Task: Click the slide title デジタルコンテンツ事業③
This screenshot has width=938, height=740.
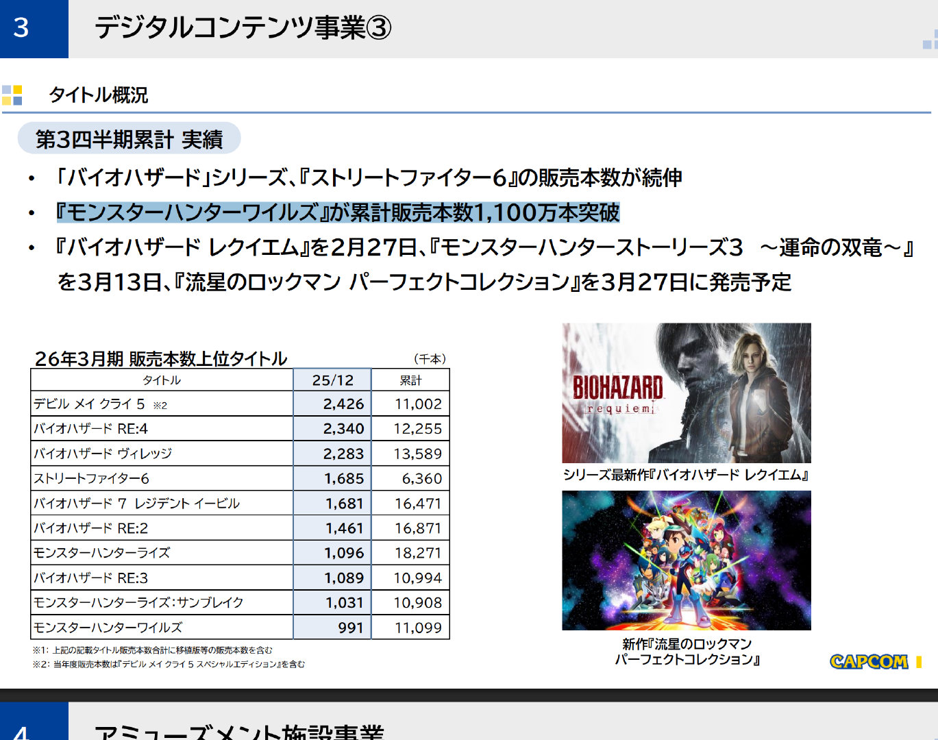Action: coord(243,28)
